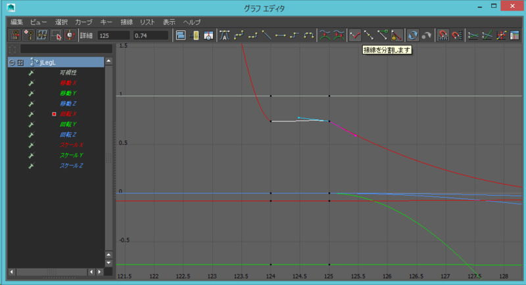Click the Swap Buffer Curves icon
526x285 pixels.
pyautogui.click(x=339, y=35)
